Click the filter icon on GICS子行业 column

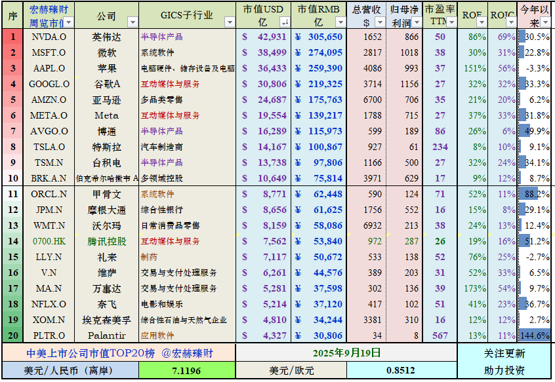[231, 22]
